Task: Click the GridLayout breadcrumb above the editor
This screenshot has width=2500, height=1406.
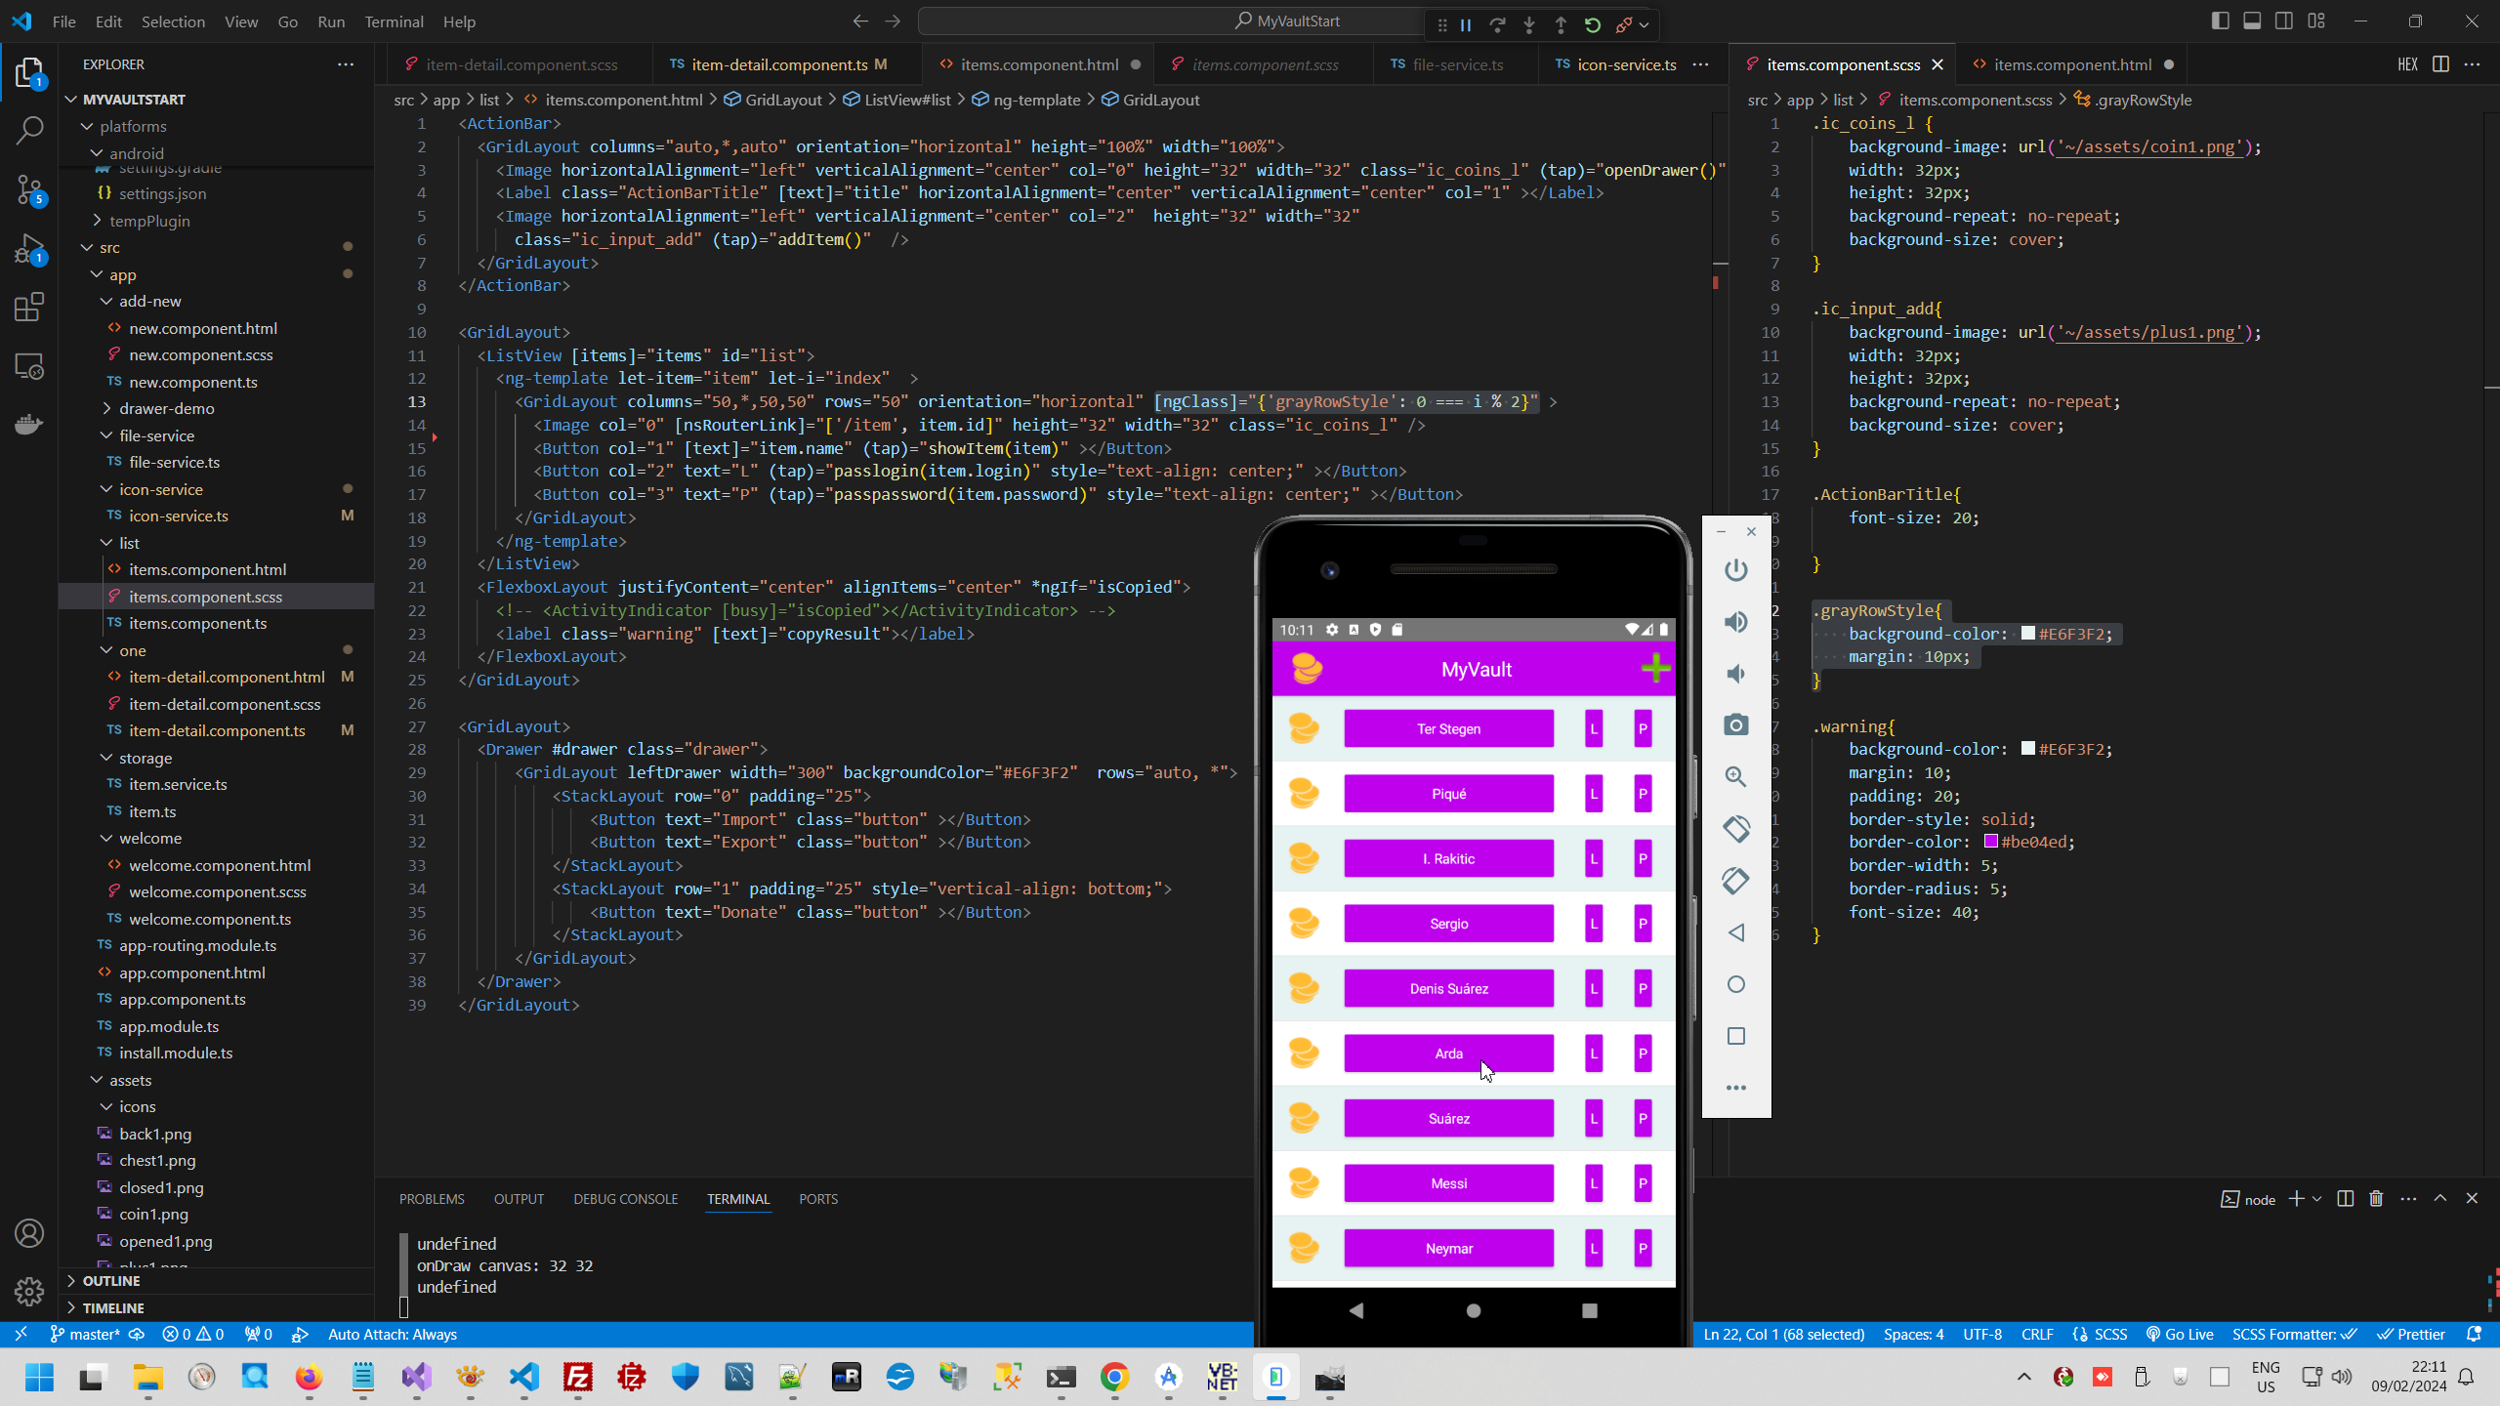Action: [x=781, y=99]
